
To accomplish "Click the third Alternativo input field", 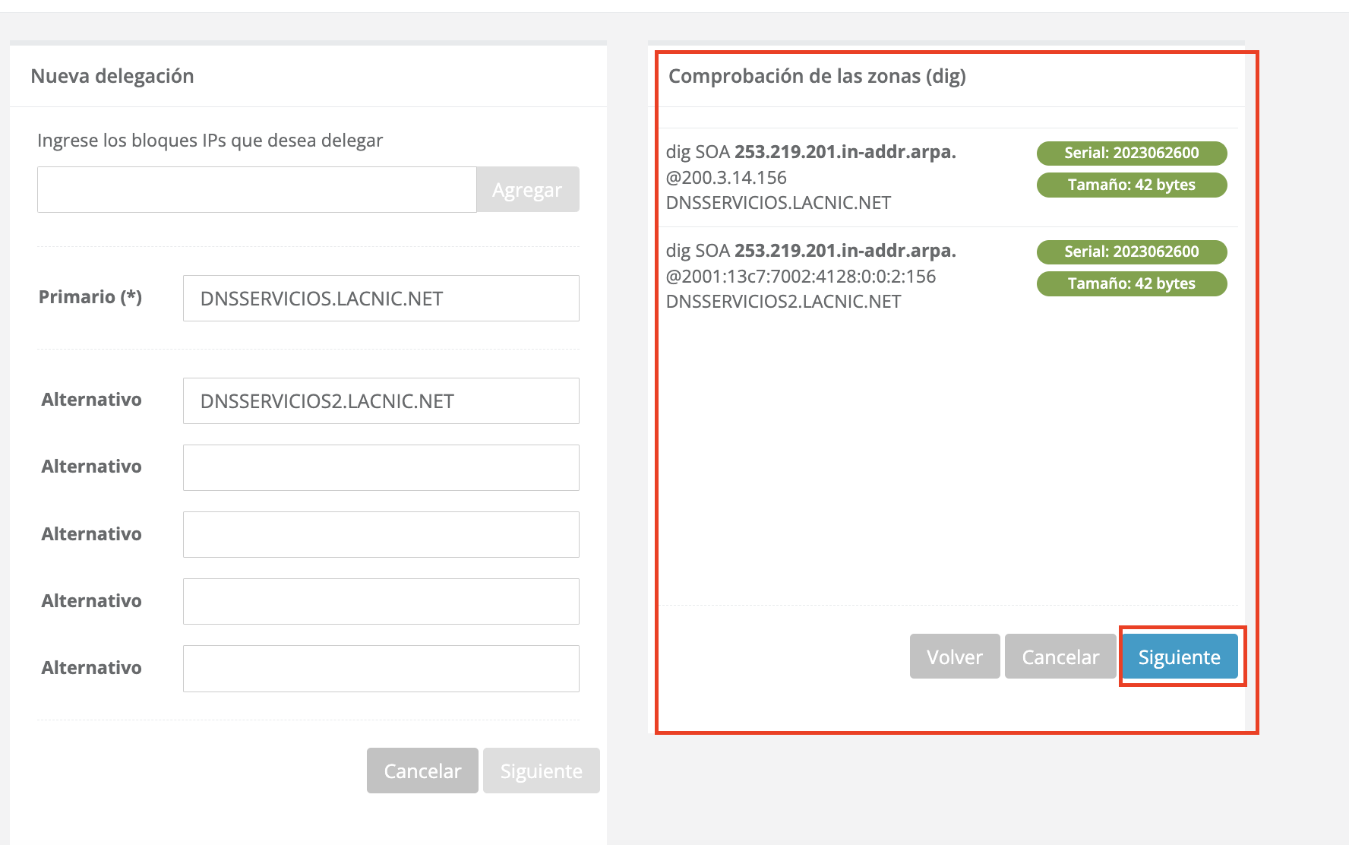I will tap(381, 535).
